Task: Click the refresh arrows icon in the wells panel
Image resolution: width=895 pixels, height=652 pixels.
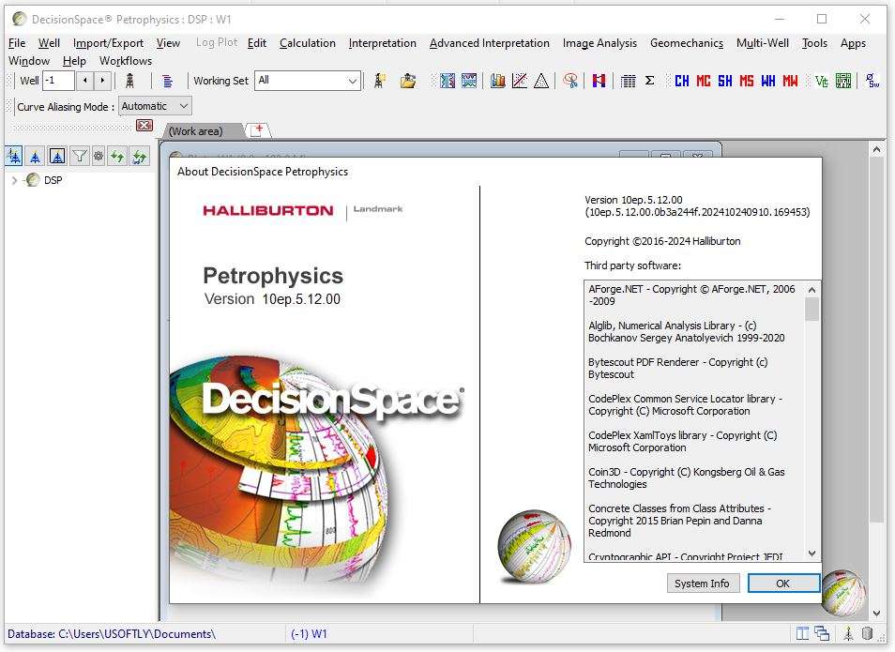Action: (117, 156)
